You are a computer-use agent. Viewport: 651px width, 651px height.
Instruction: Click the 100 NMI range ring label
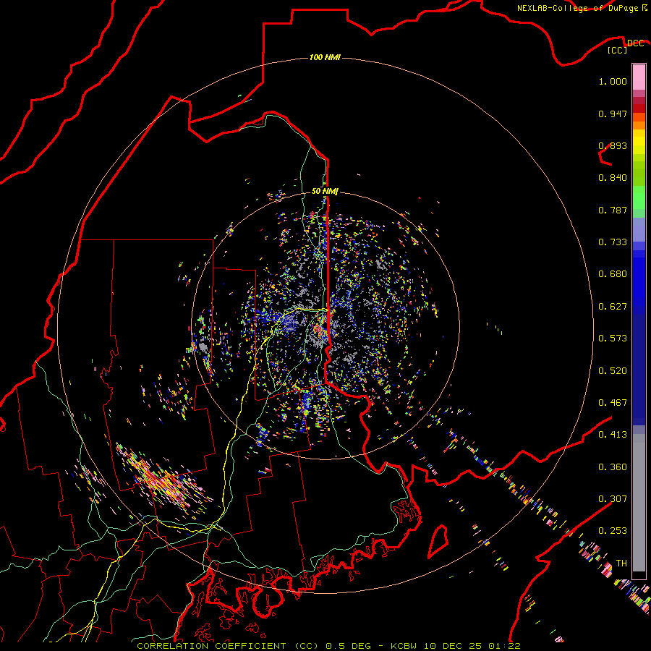pos(325,57)
